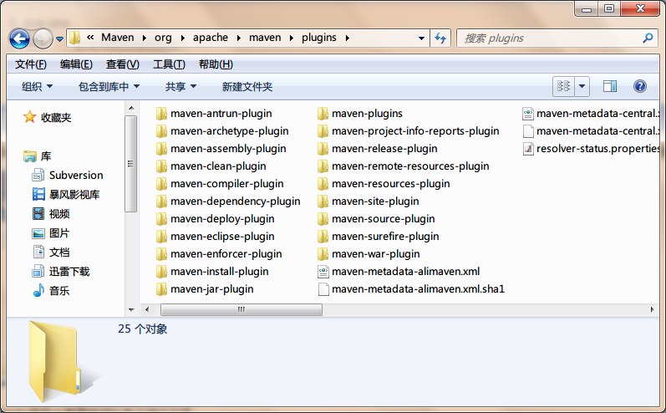Select the maven-eclipse-plugin folder icon
Image resolution: width=666 pixels, height=413 pixels.
(161, 237)
